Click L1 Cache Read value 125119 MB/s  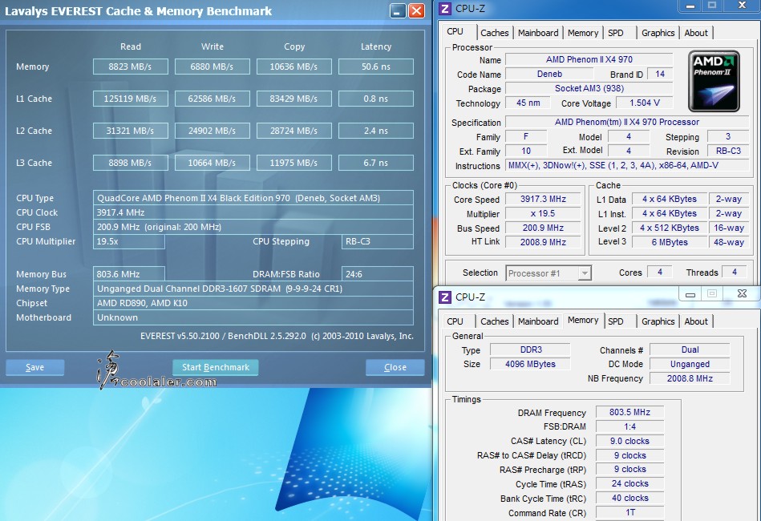coord(131,99)
